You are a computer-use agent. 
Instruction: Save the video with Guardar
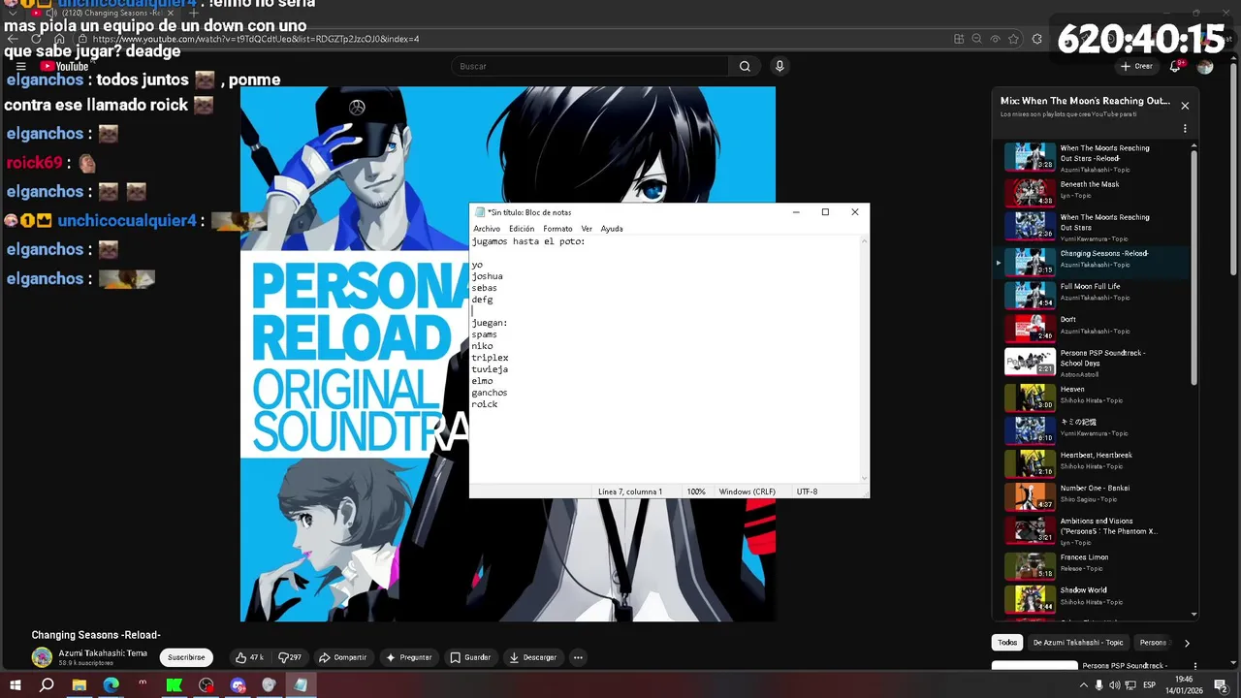click(470, 657)
